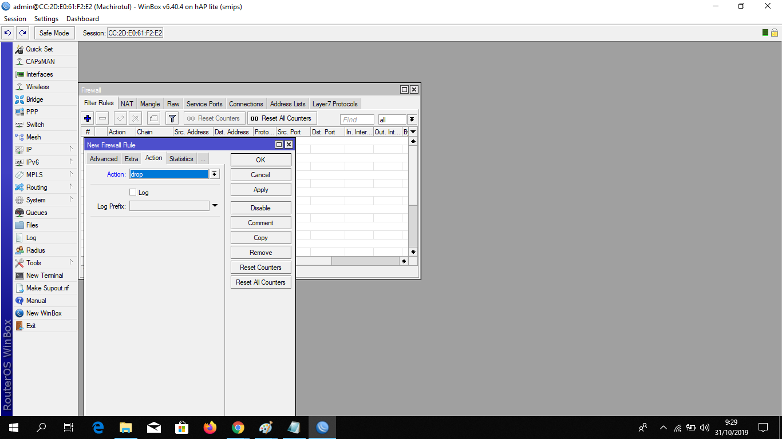Open the funnel filter icon in Firewall window
Viewport: 782px width, 439px height.
(x=172, y=118)
